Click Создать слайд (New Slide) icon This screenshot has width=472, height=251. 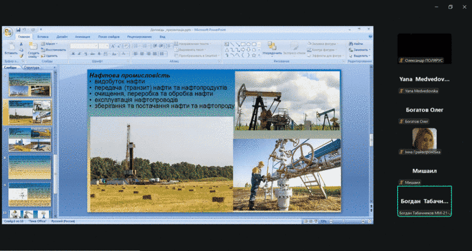[x=33, y=47]
